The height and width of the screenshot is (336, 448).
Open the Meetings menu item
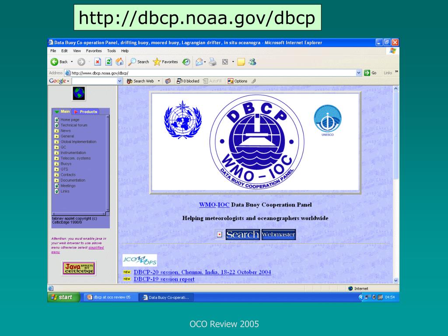[x=68, y=185]
